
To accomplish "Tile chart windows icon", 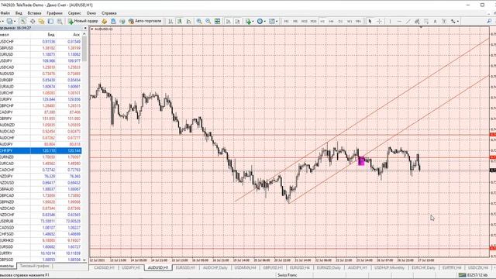I will point(217,21).
